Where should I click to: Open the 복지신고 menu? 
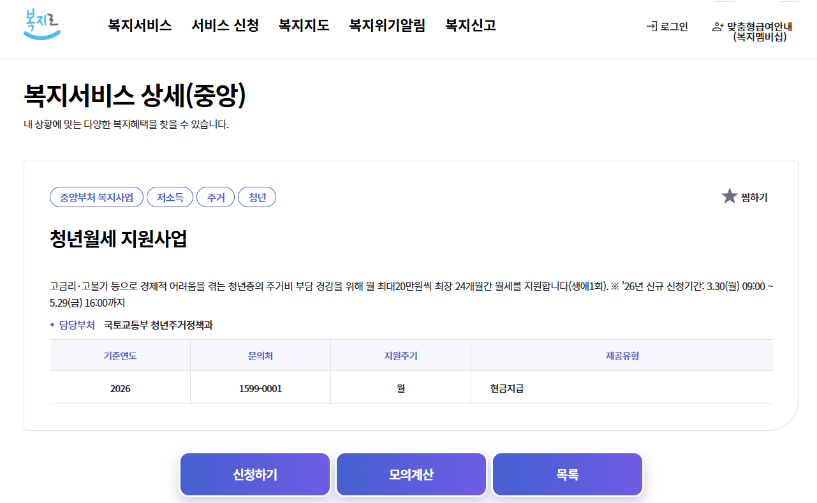470,26
